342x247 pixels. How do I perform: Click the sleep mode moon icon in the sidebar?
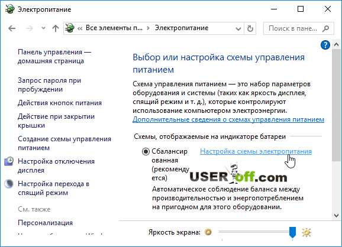(9, 184)
